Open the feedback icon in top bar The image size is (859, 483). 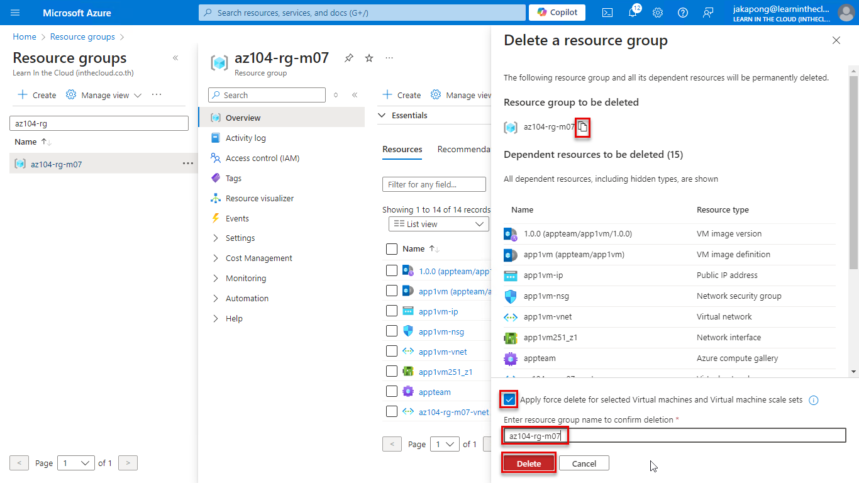(x=708, y=13)
